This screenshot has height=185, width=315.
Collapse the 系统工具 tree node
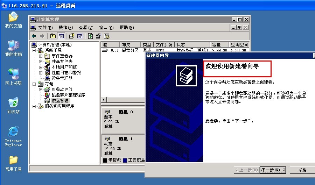point(34,50)
